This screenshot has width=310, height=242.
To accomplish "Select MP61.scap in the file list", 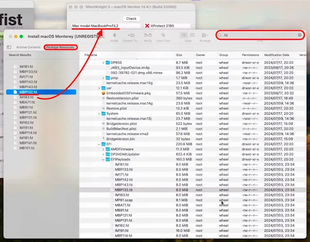I will (x=124, y=200).
